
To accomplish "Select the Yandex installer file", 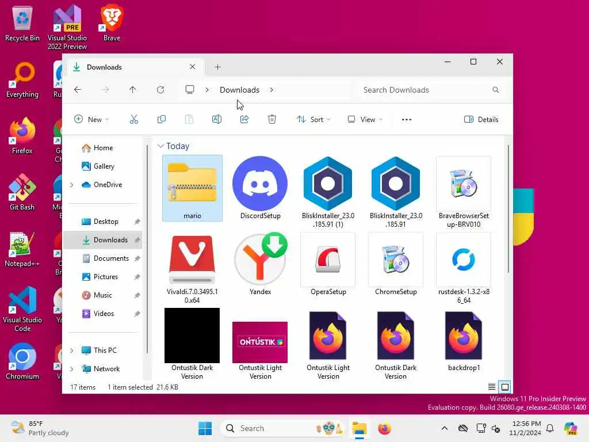I will tap(260, 264).
